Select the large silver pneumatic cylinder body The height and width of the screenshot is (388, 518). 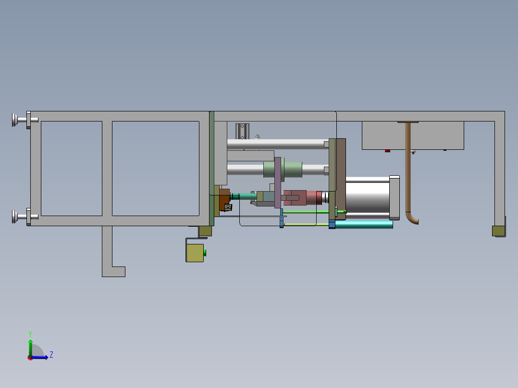368,197
